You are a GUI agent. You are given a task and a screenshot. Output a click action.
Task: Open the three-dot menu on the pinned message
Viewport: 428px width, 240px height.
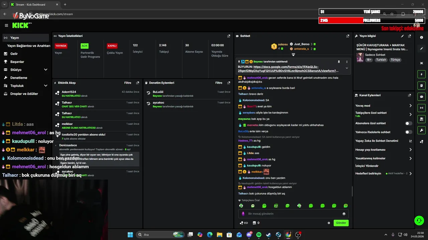347,62
